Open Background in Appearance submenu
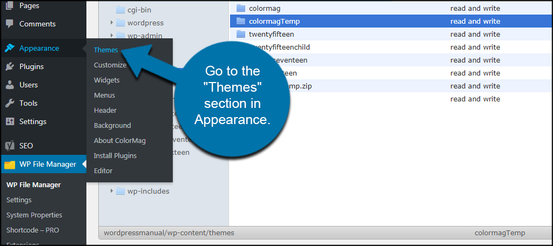This screenshot has height=246, width=553. (112, 126)
